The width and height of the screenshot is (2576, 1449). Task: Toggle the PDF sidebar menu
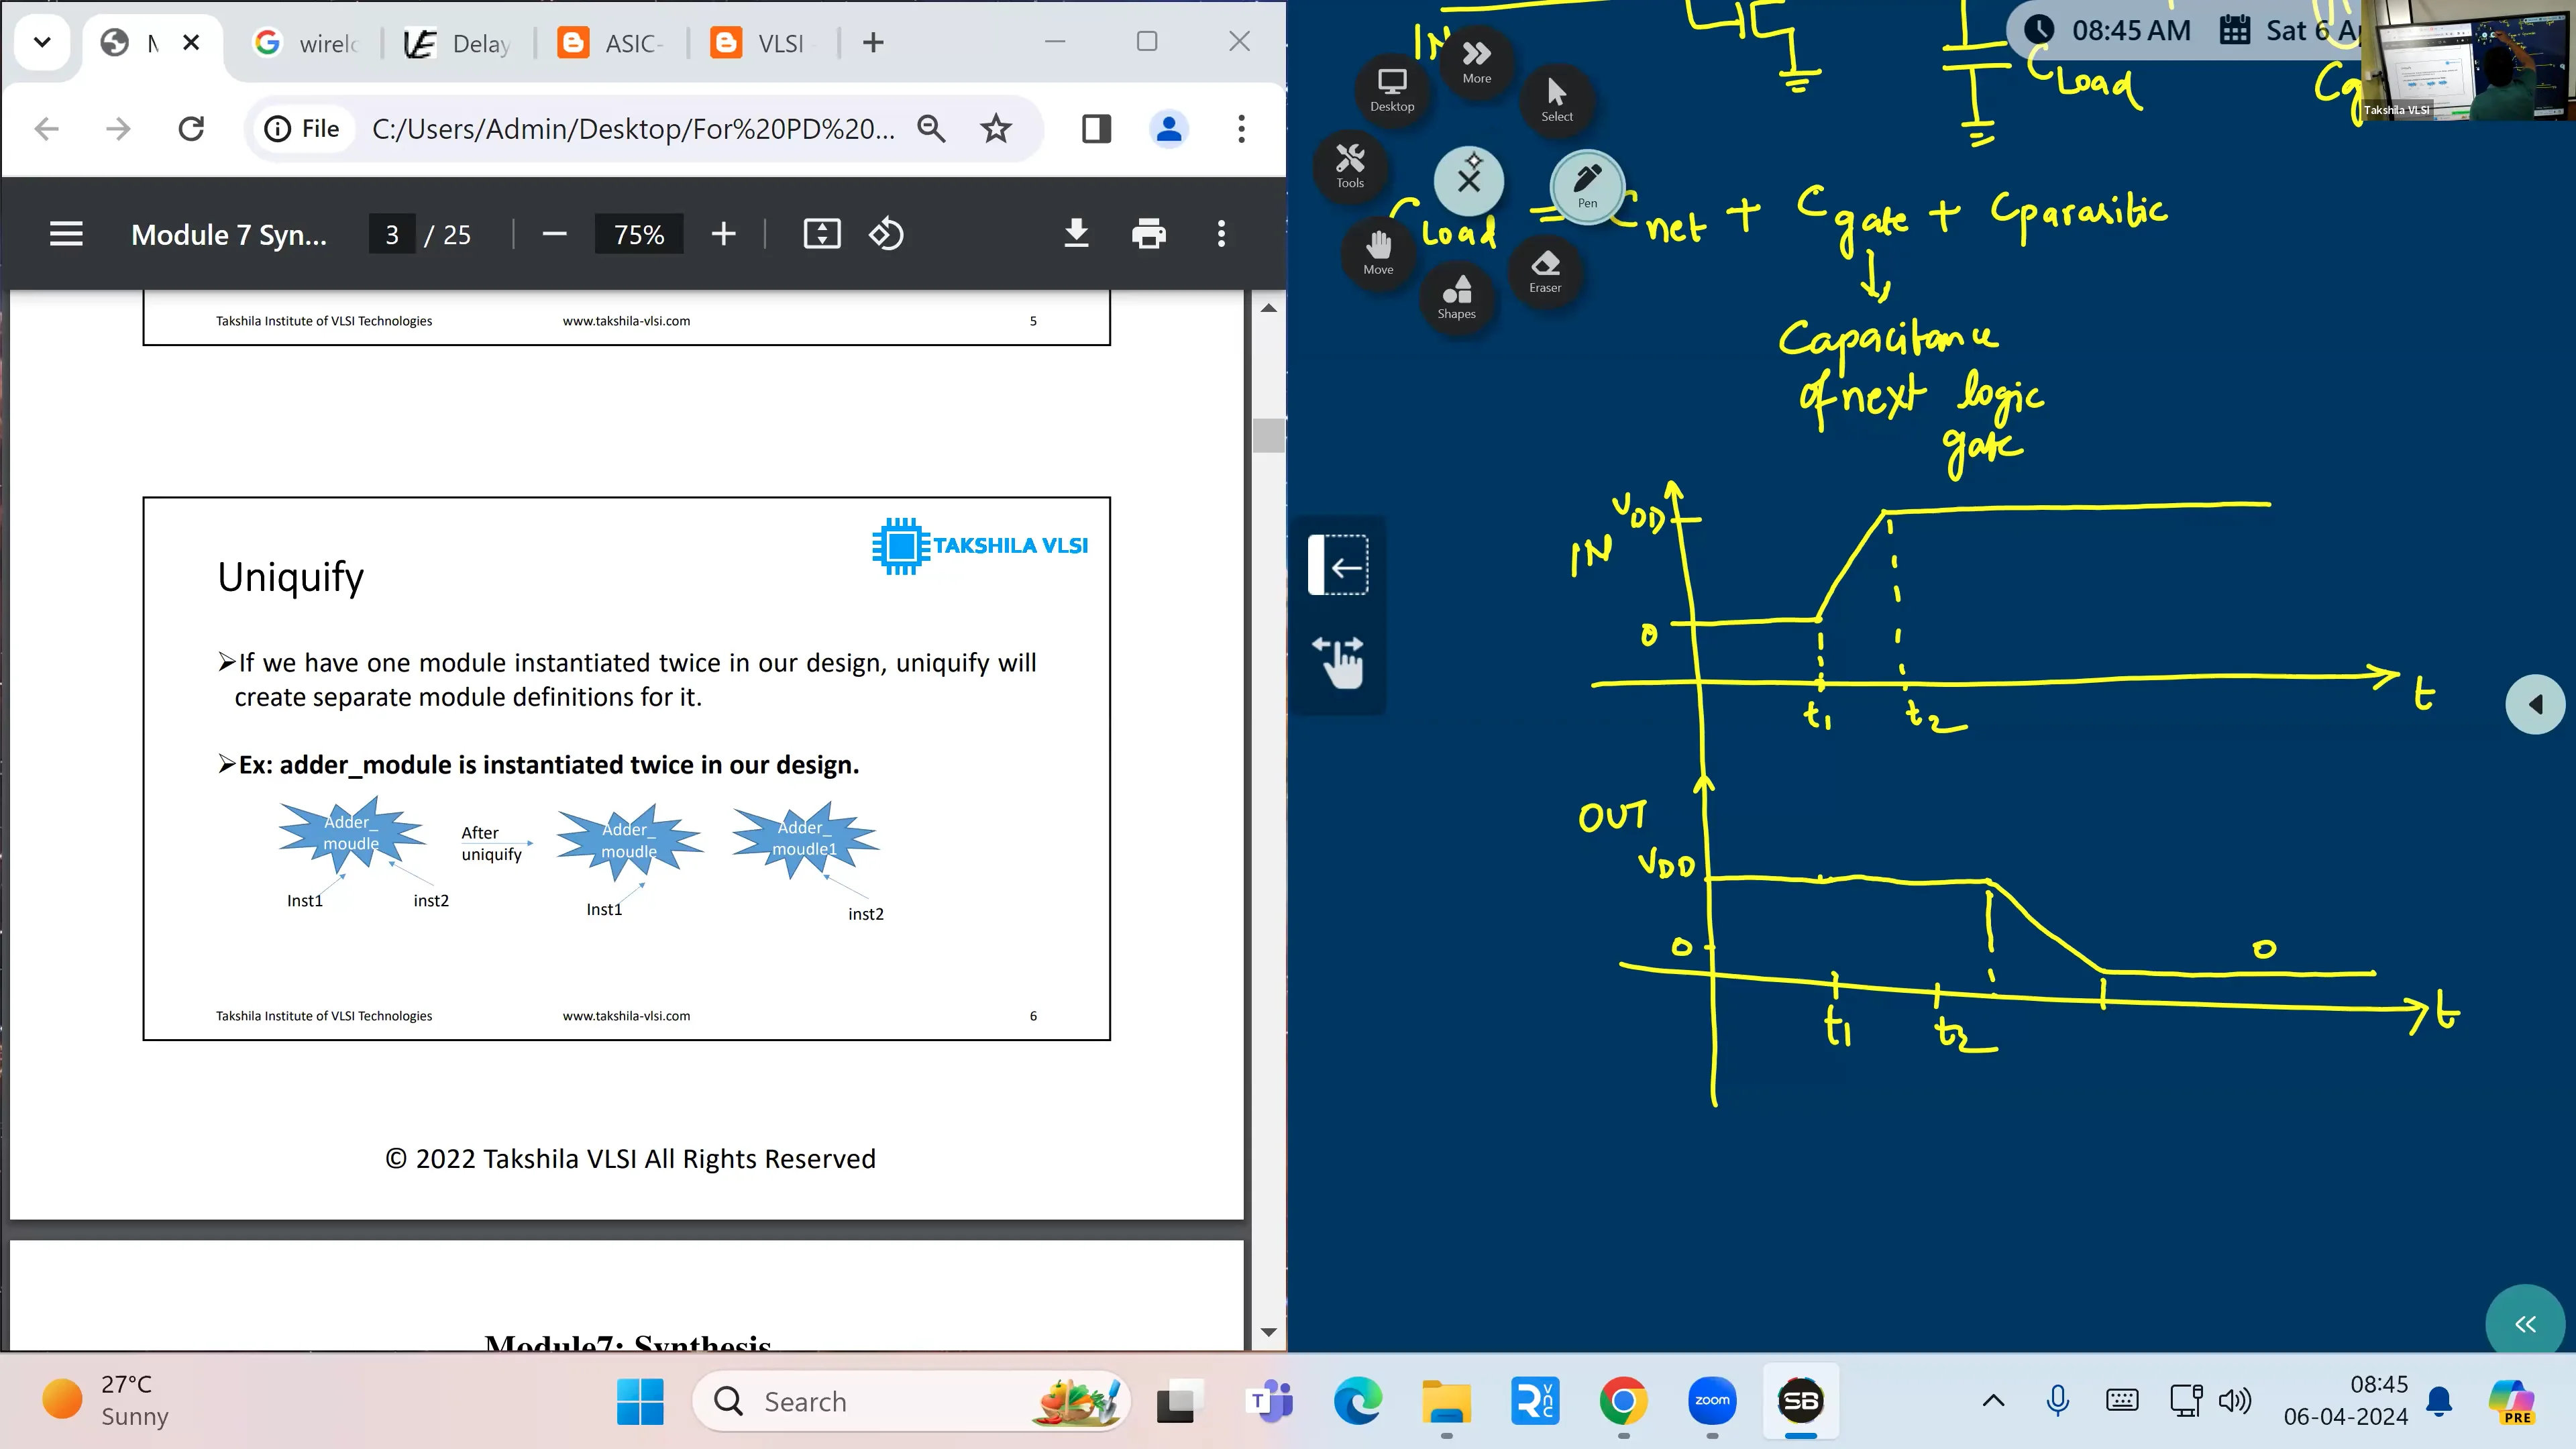click(x=66, y=234)
